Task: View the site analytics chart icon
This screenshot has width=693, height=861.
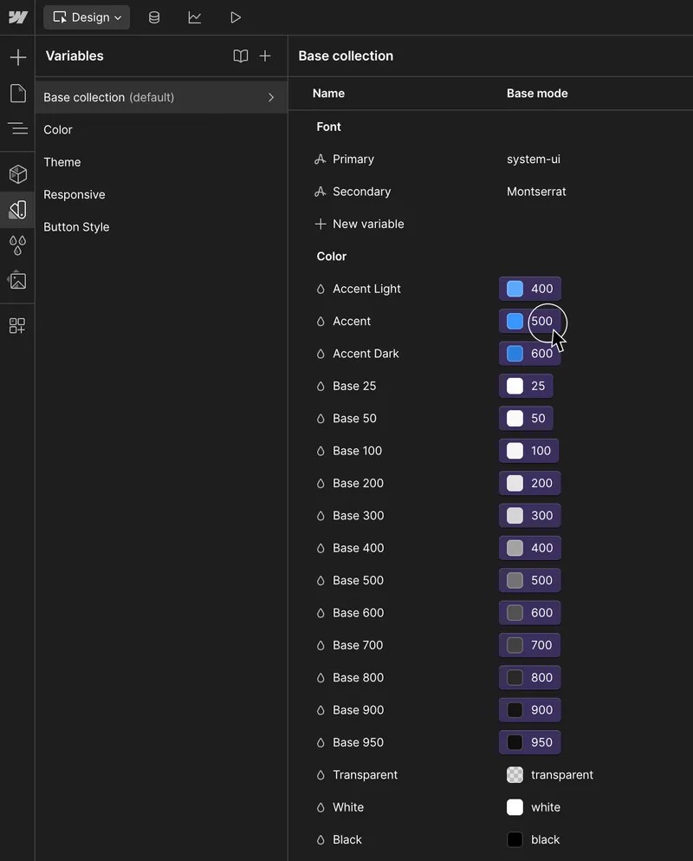Action: (195, 16)
